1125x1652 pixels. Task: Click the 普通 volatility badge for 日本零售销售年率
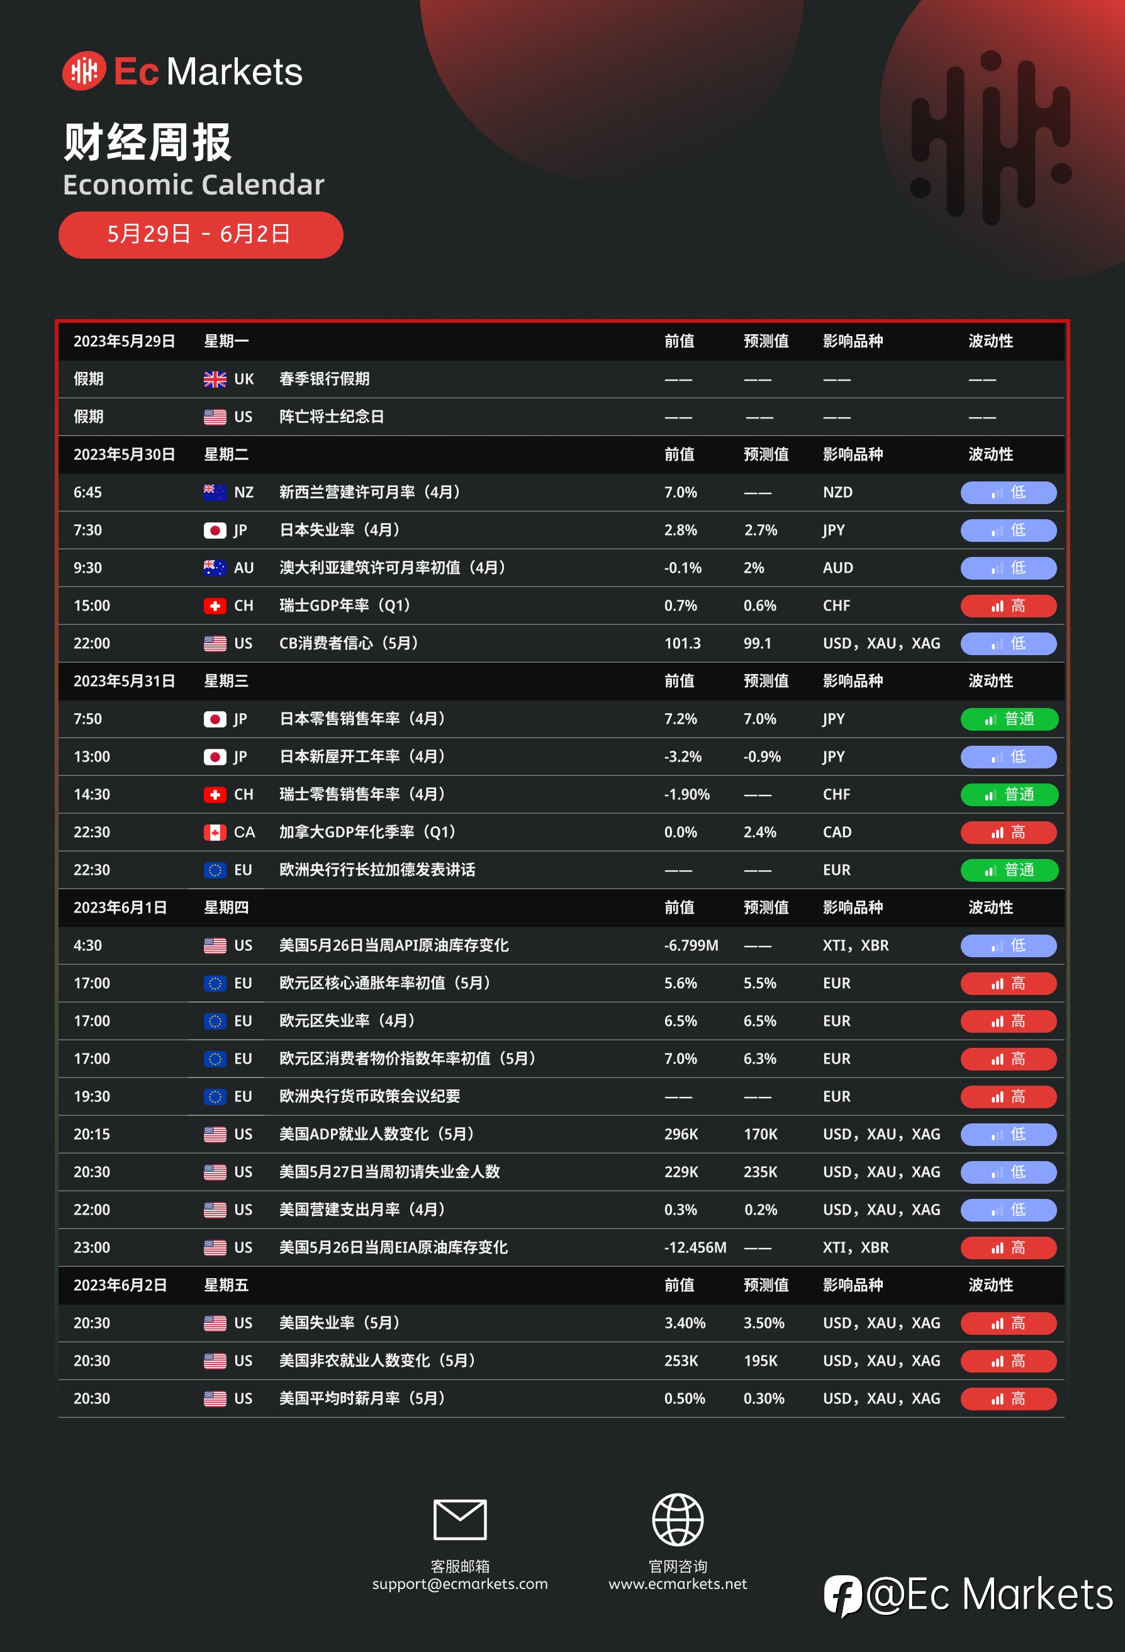1009,719
